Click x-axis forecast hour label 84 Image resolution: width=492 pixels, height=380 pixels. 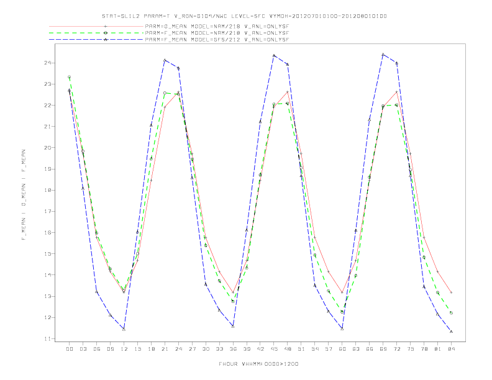pyautogui.click(x=451, y=349)
